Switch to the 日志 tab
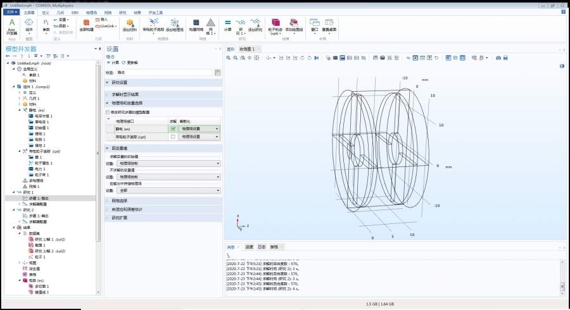The image size is (570, 310). click(261, 247)
